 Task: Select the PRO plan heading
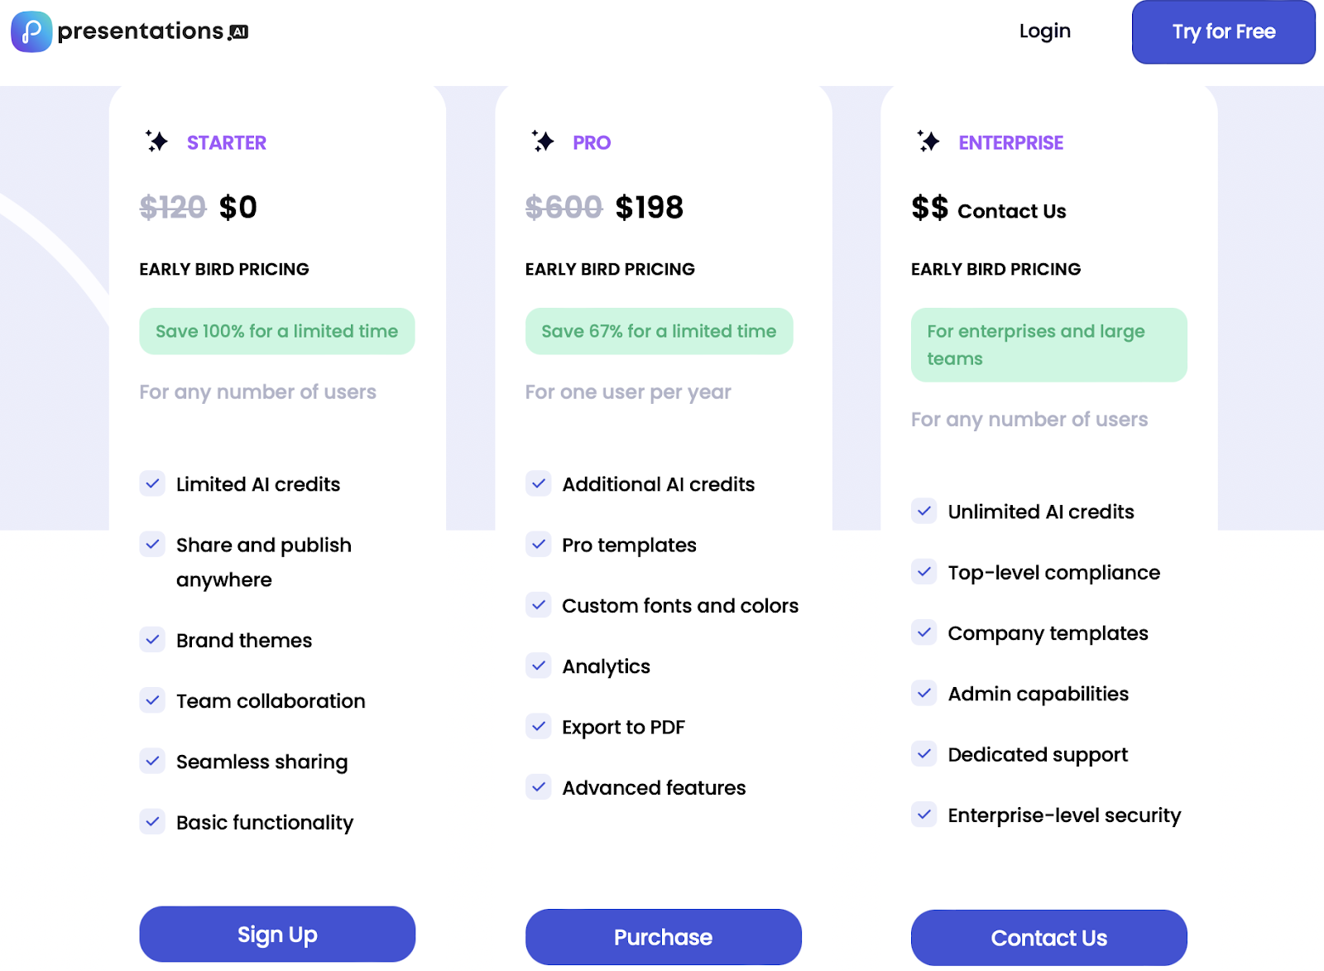pyautogui.click(x=592, y=142)
